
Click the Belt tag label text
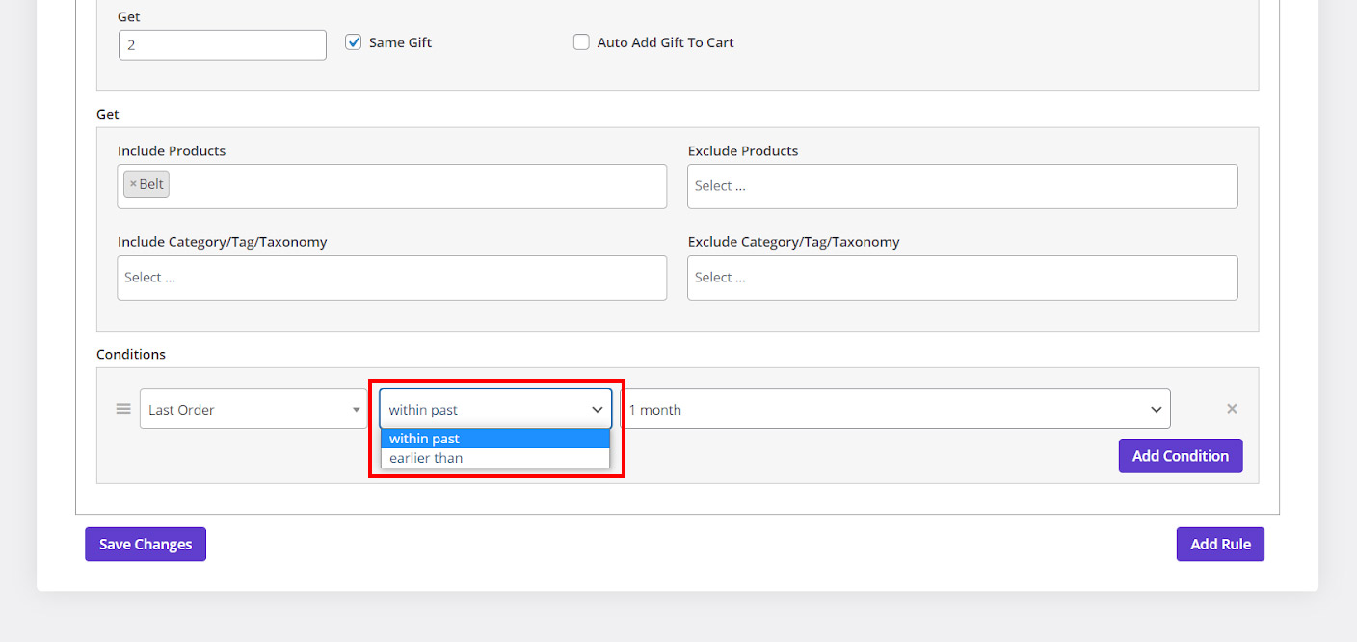point(152,184)
